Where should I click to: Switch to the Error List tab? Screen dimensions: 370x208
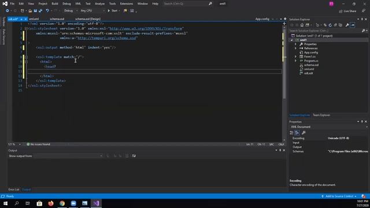(14, 190)
